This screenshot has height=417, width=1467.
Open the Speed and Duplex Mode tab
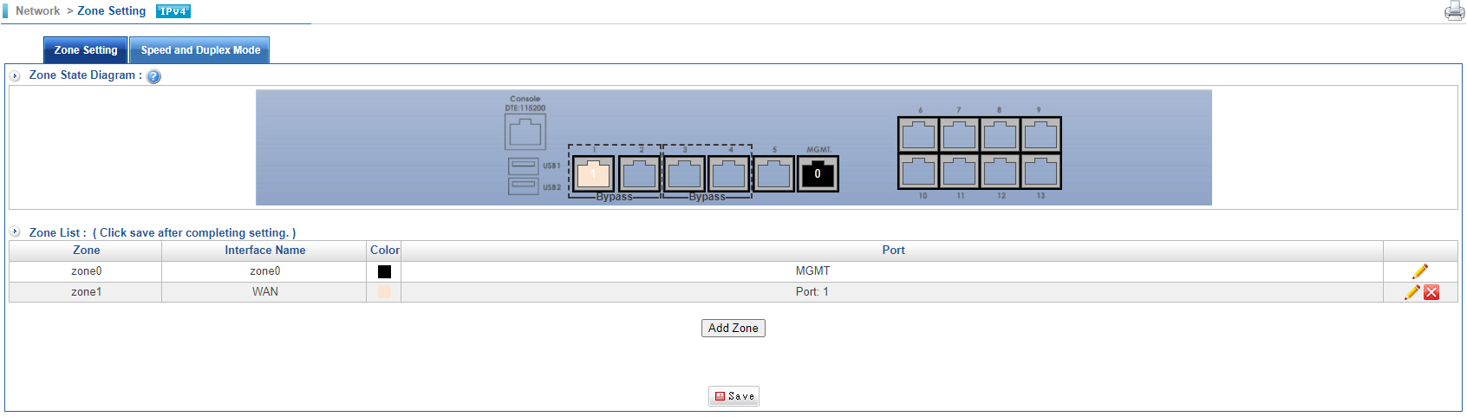200,50
